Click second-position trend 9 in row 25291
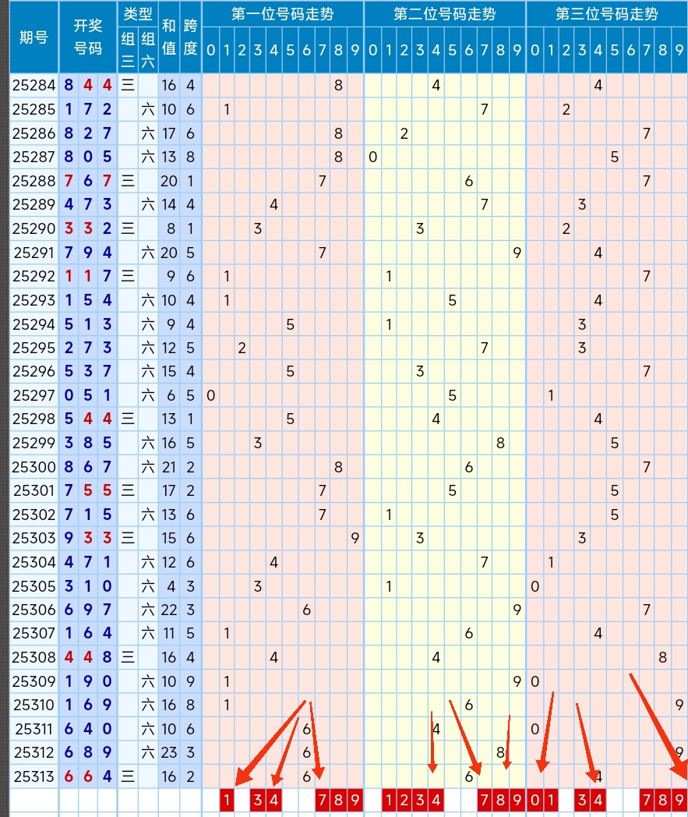The image size is (688, 817). [x=517, y=252]
